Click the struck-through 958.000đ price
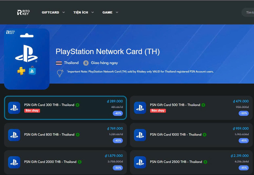 click(x=242, y=107)
